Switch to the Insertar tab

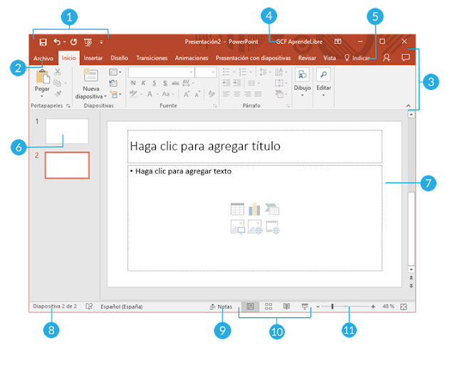coord(93,58)
